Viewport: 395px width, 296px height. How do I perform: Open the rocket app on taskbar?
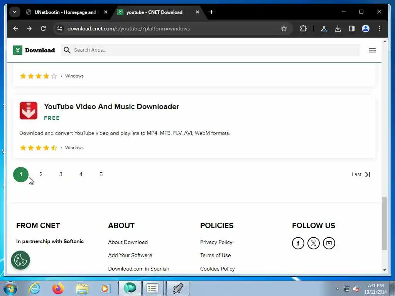tap(178, 288)
